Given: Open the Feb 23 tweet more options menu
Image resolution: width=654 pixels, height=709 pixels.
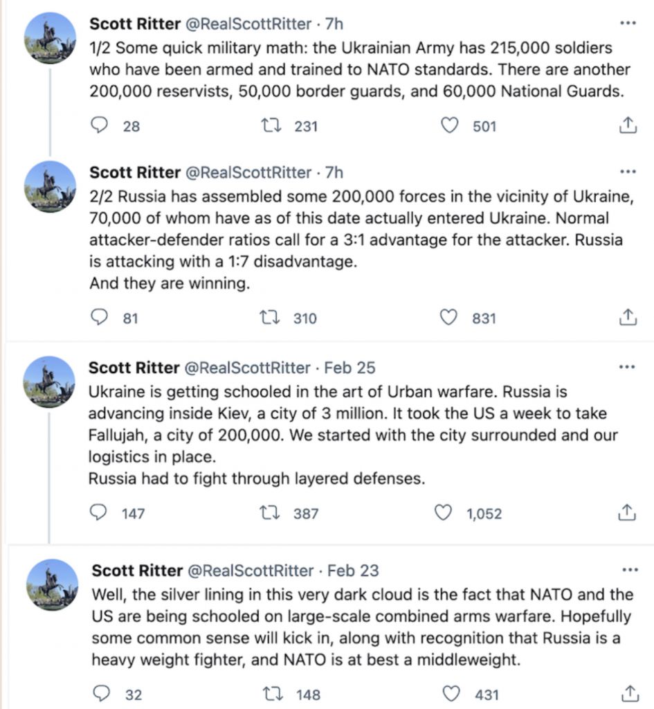Looking at the screenshot, I should pyautogui.click(x=630, y=570).
